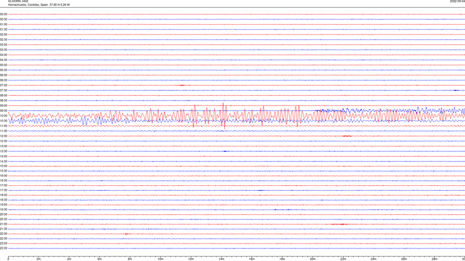The image size is (465, 261).
Task: Select the 12:00 trace time label
Action: point(3,136)
